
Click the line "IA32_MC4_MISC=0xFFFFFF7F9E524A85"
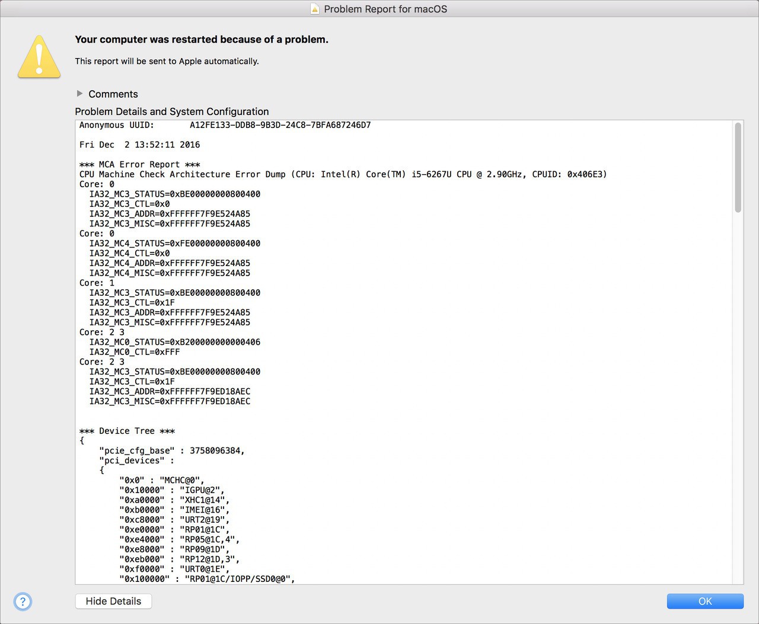point(170,273)
